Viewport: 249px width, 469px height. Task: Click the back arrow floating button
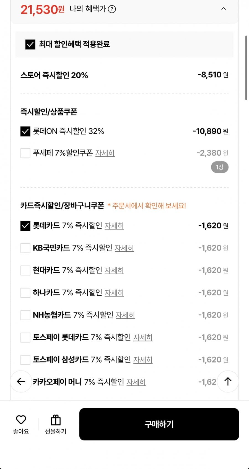pyautogui.click(x=21, y=382)
